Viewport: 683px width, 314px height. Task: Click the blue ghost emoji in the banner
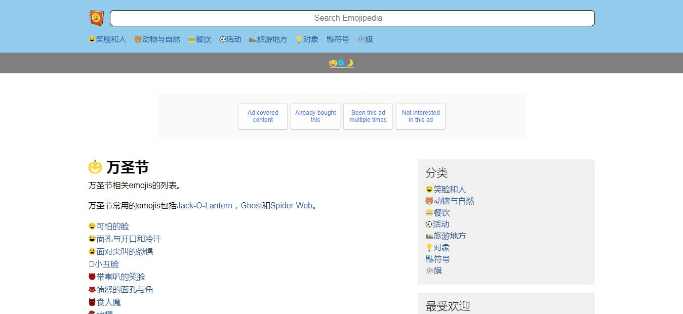click(x=341, y=63)
